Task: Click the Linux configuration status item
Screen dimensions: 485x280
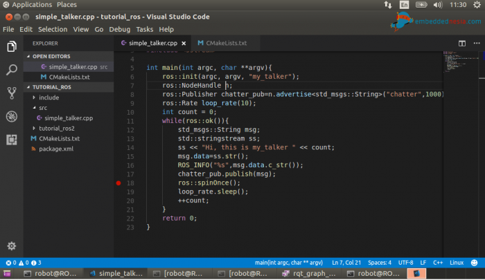Action: pyautogui.click(x=457, y=263)
